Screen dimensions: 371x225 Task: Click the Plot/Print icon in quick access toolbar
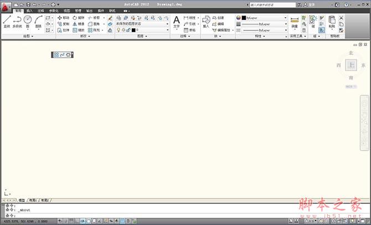(53, 4)
